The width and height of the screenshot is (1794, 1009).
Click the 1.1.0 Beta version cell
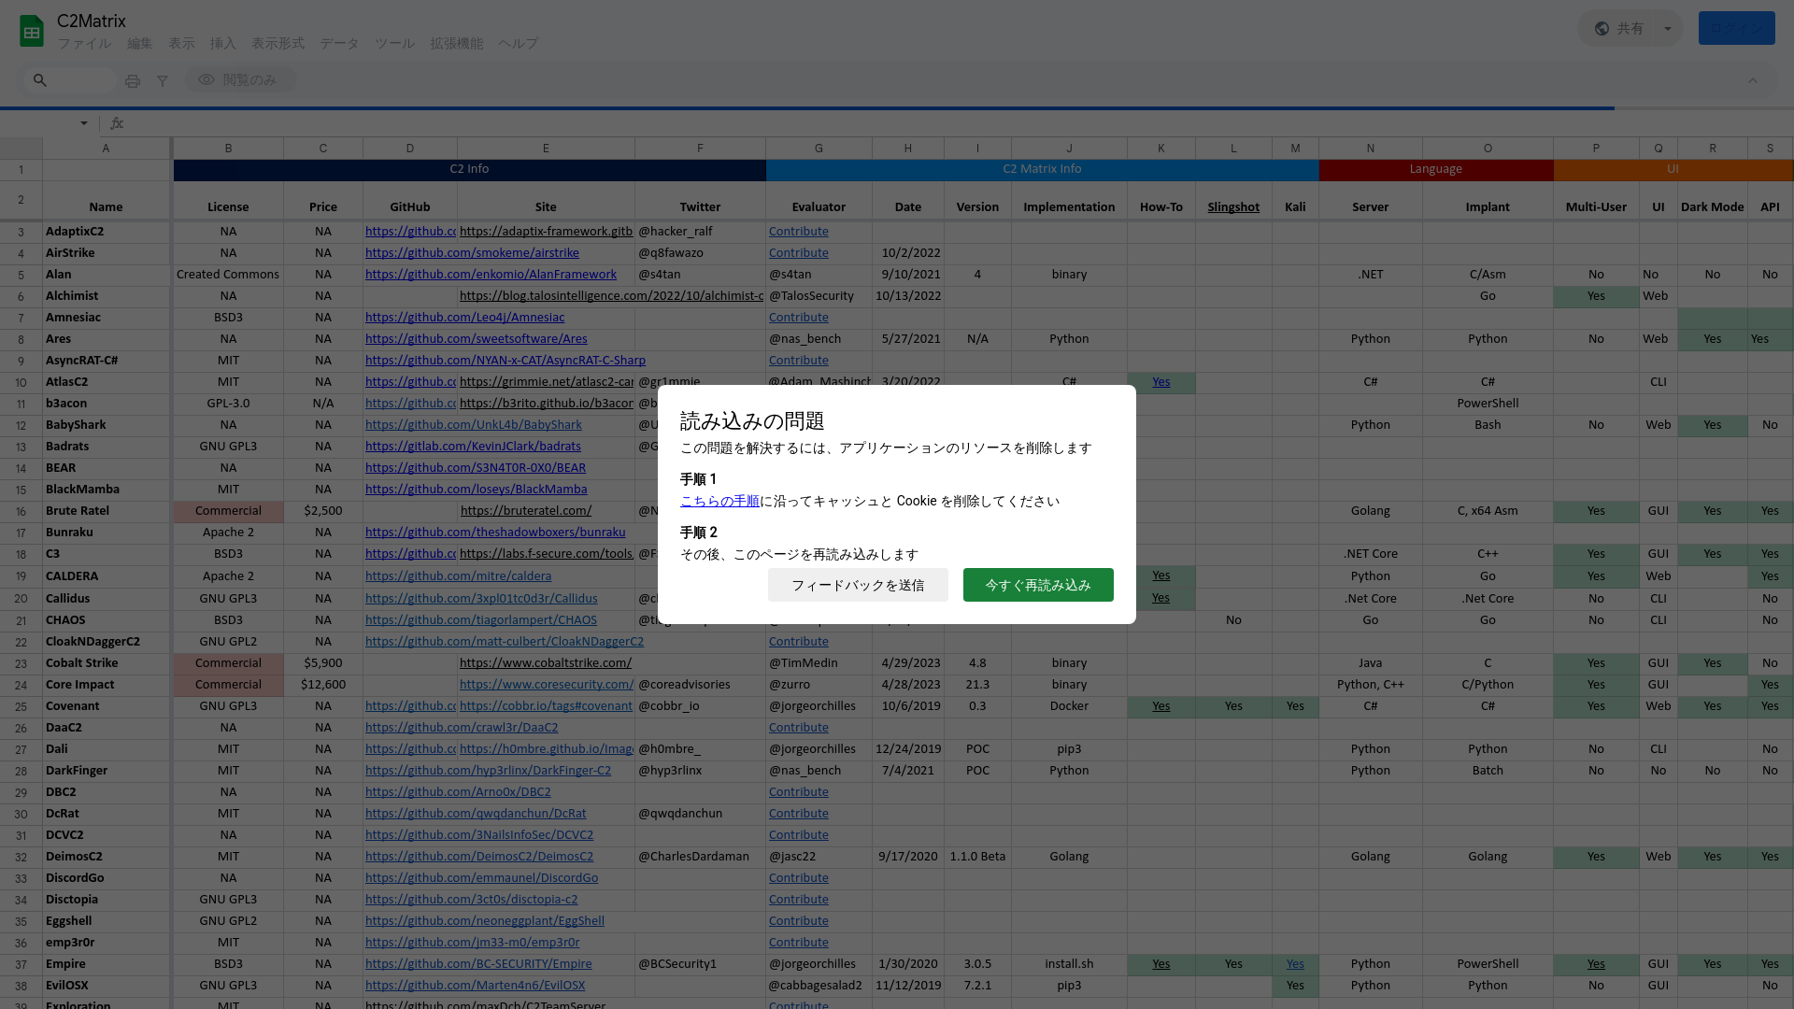(977, 857)
